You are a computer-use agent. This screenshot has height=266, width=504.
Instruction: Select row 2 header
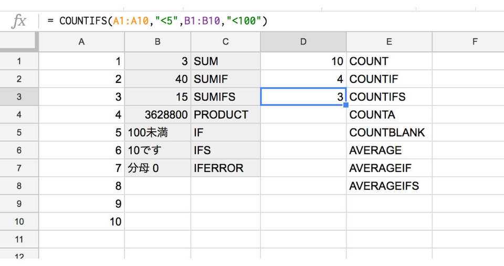click(19, 79)
